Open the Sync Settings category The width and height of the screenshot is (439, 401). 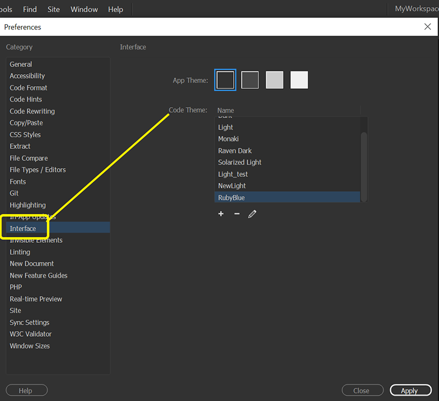coord(30,322)
